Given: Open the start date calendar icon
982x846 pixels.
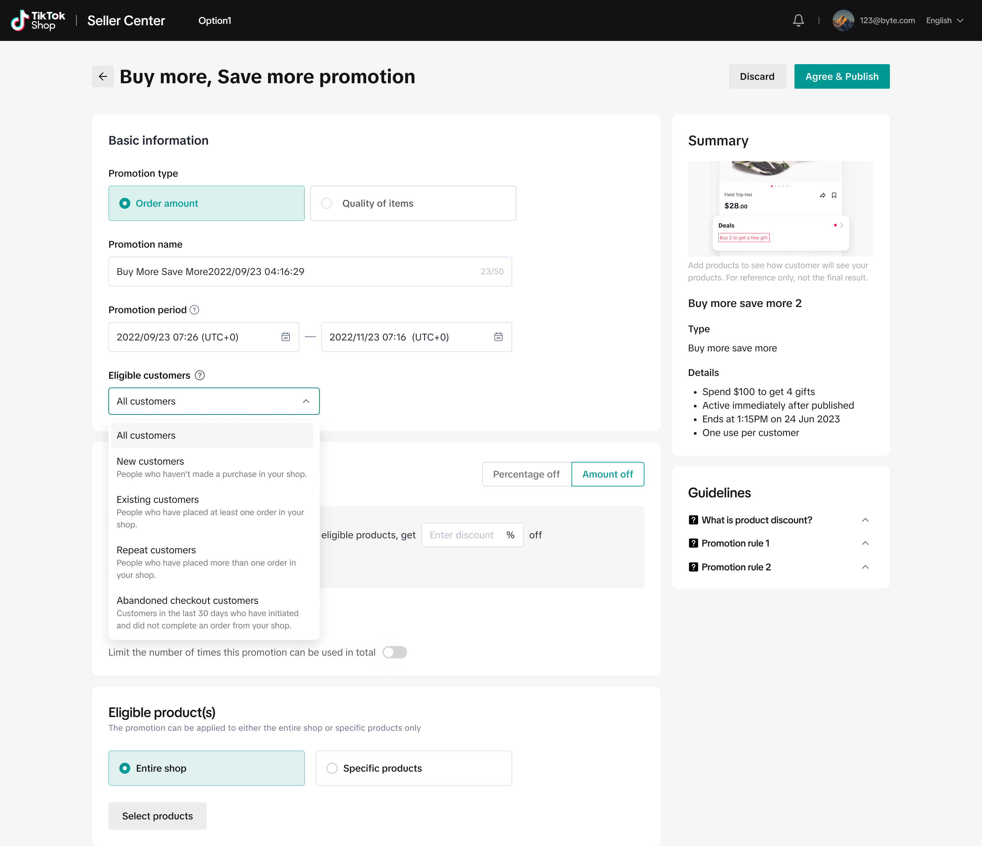Looking at the screenshot, I should (x=286, y=337).
